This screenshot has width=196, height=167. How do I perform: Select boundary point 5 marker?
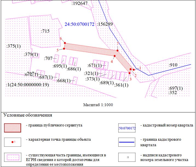(64, 49)
